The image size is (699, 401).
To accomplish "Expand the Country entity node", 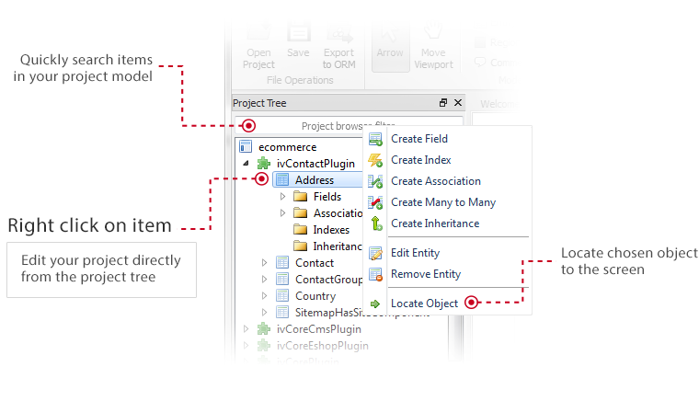I will pos(265,296).
